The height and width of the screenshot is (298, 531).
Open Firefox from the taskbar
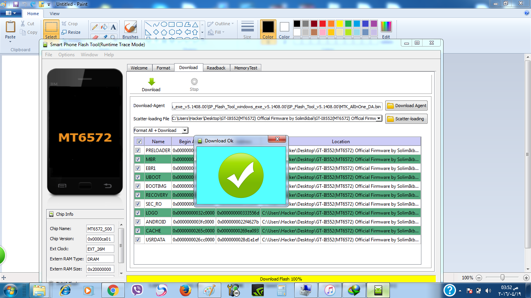[185, 290]
